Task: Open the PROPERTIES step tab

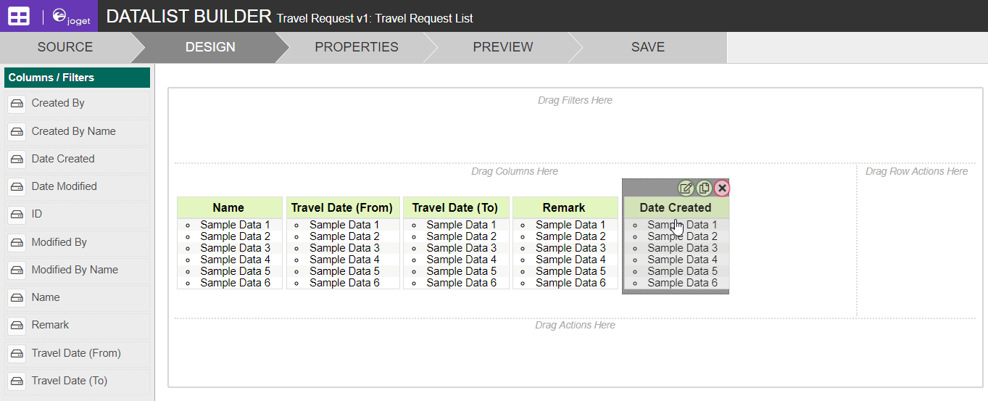Action: 356,47
